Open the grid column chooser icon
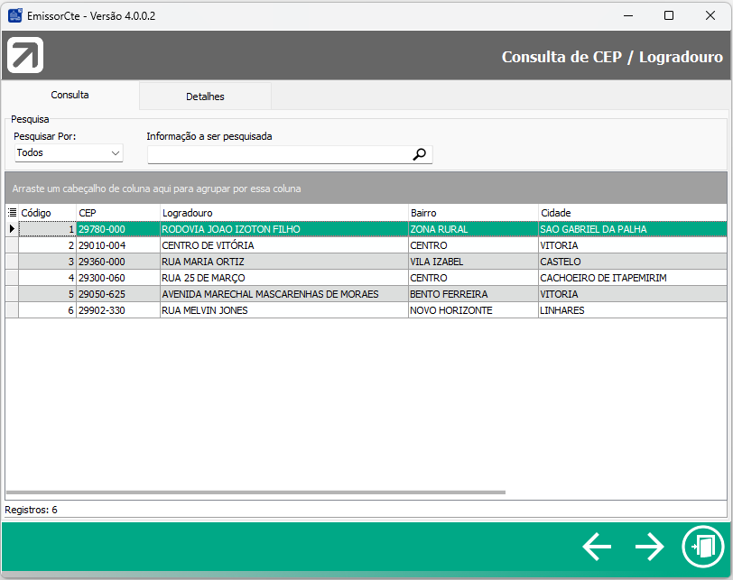Viewport: 733px width, 580px height. click(12, 213)
